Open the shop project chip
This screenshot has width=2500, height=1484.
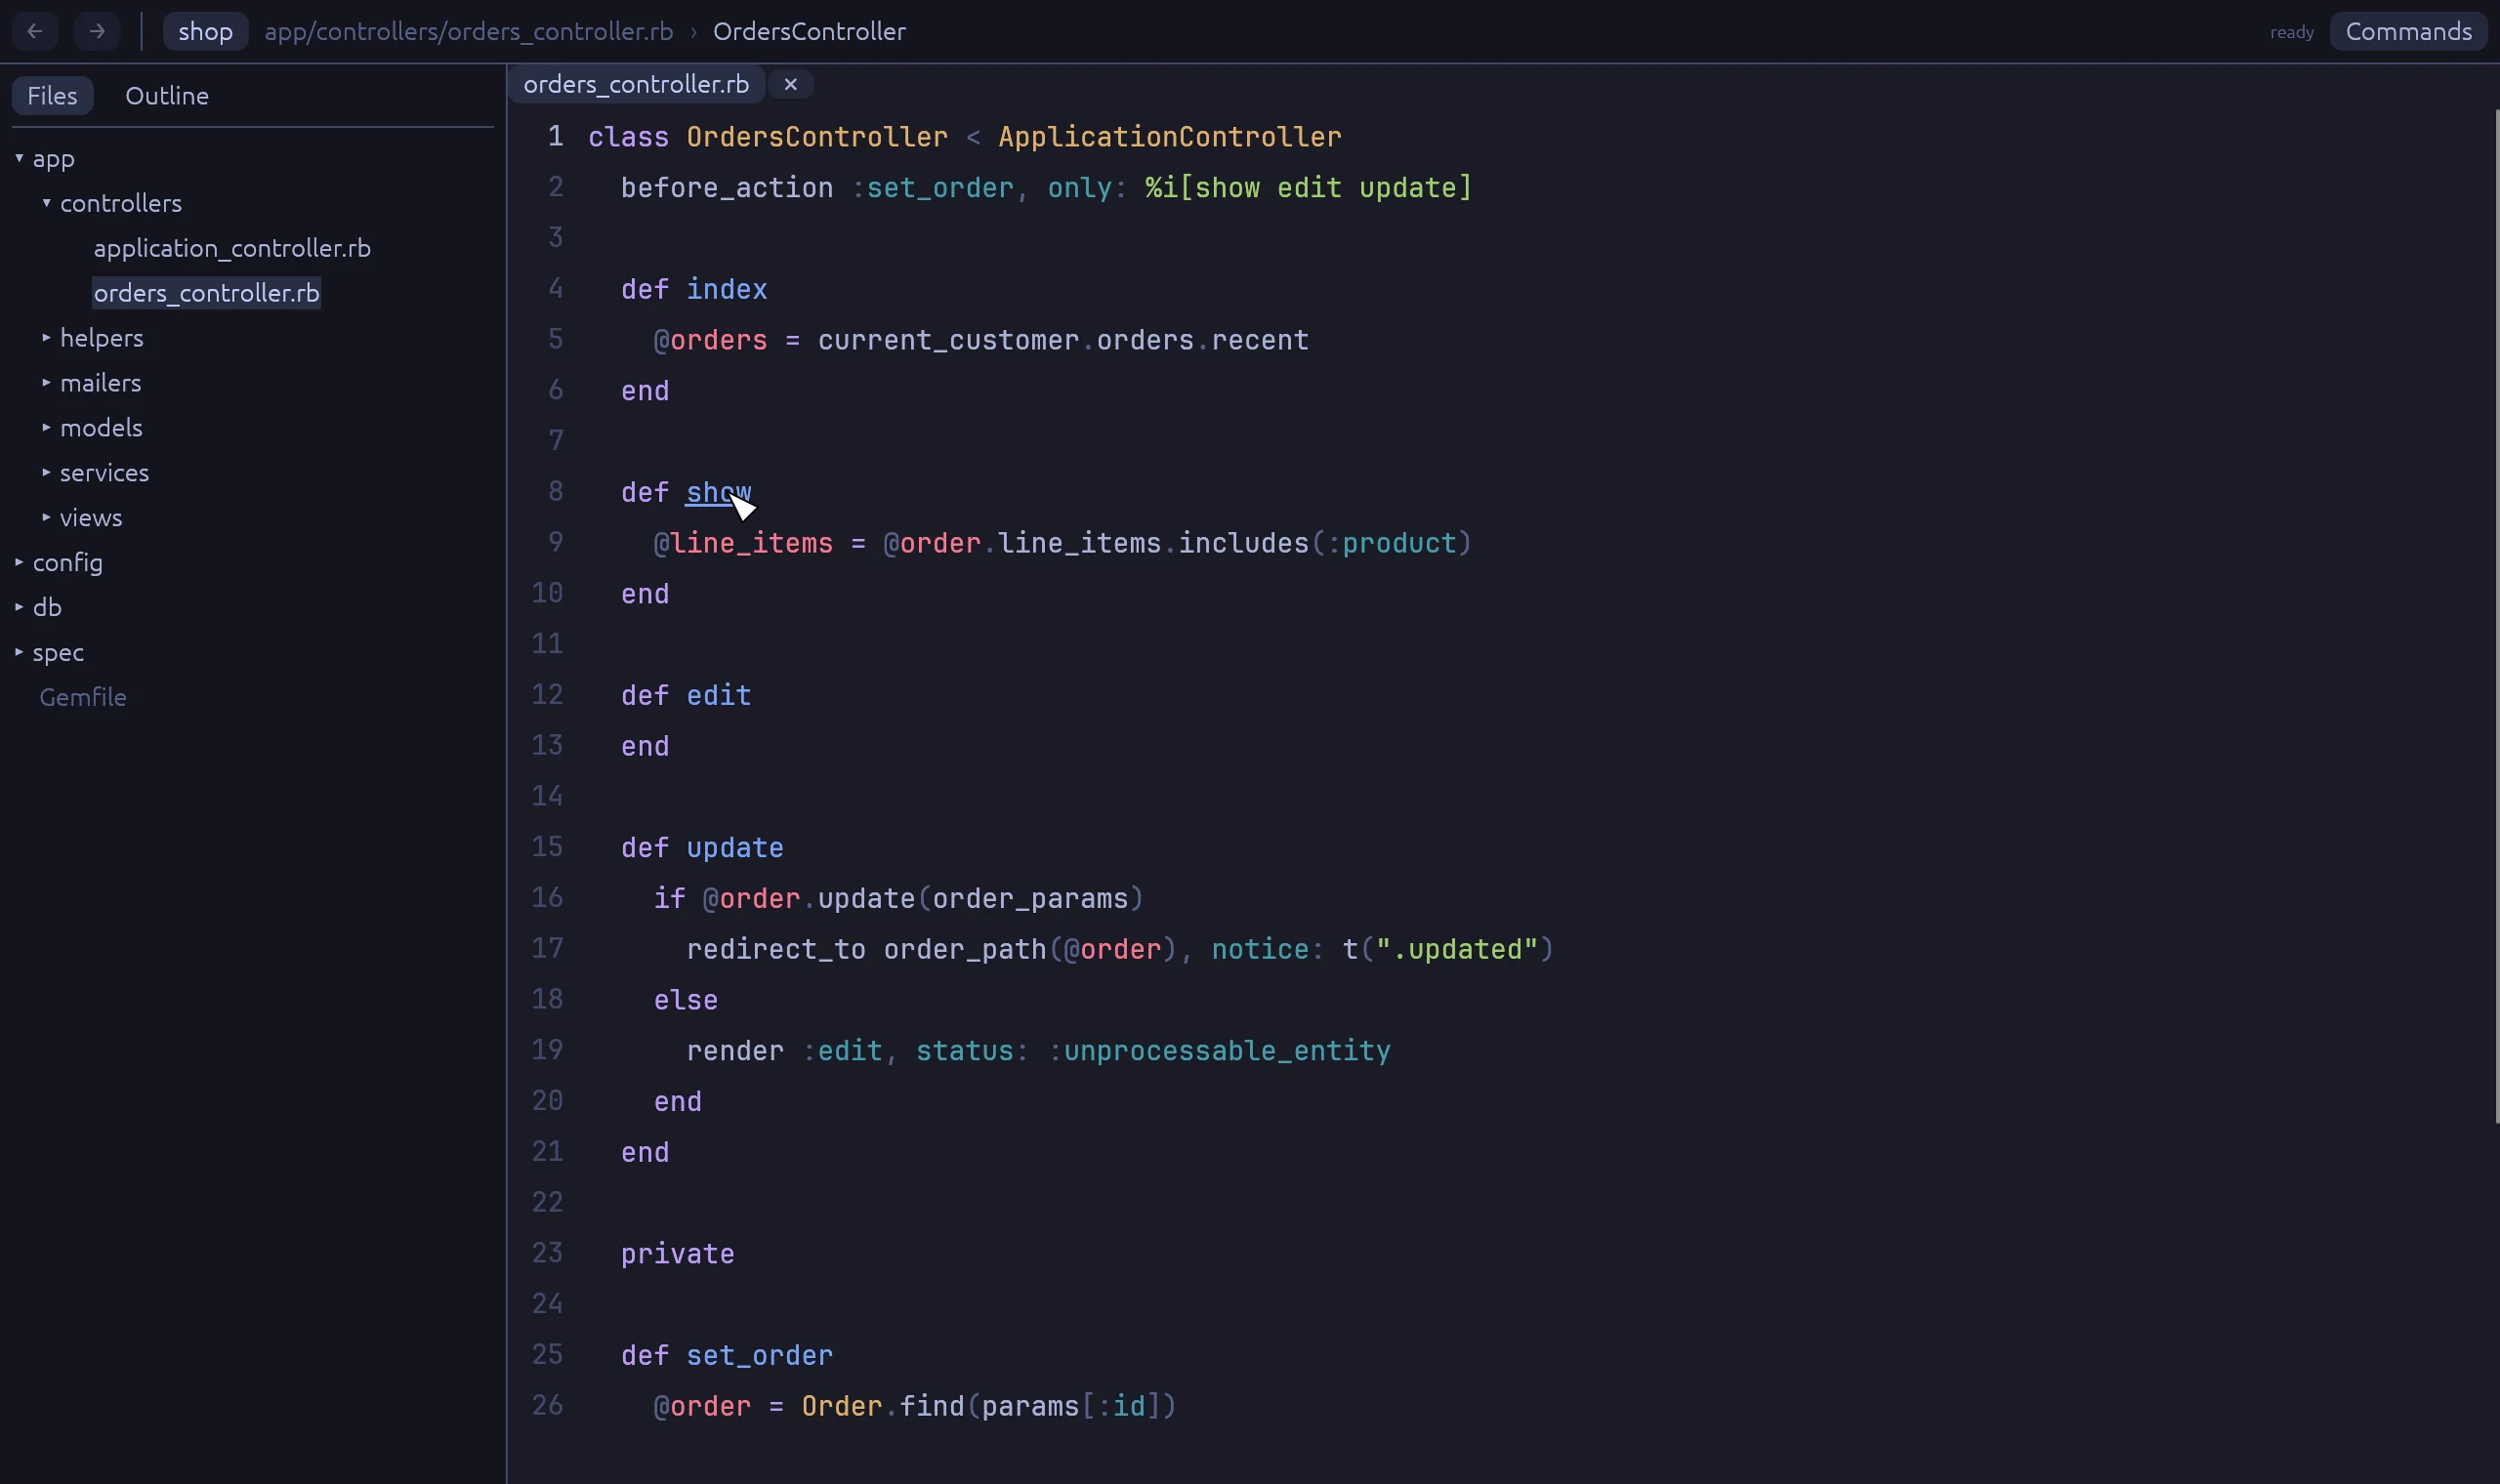click(205, 31)
